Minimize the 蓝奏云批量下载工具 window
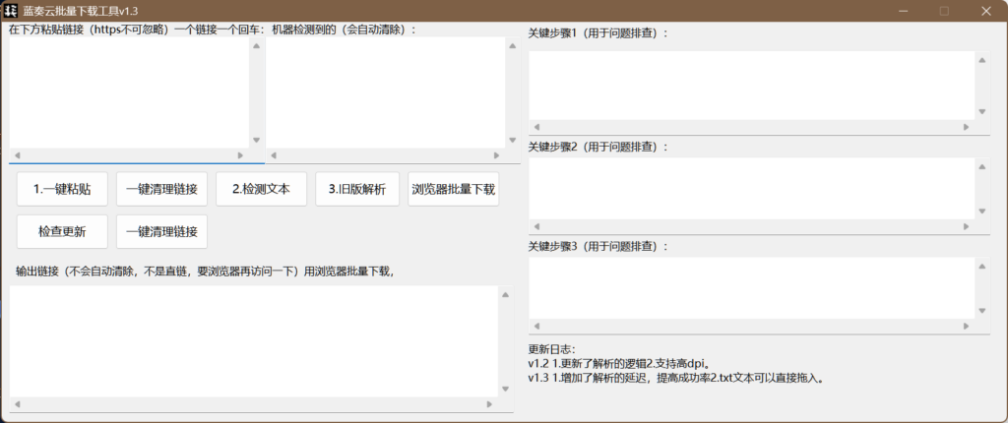 coord(904,10)
